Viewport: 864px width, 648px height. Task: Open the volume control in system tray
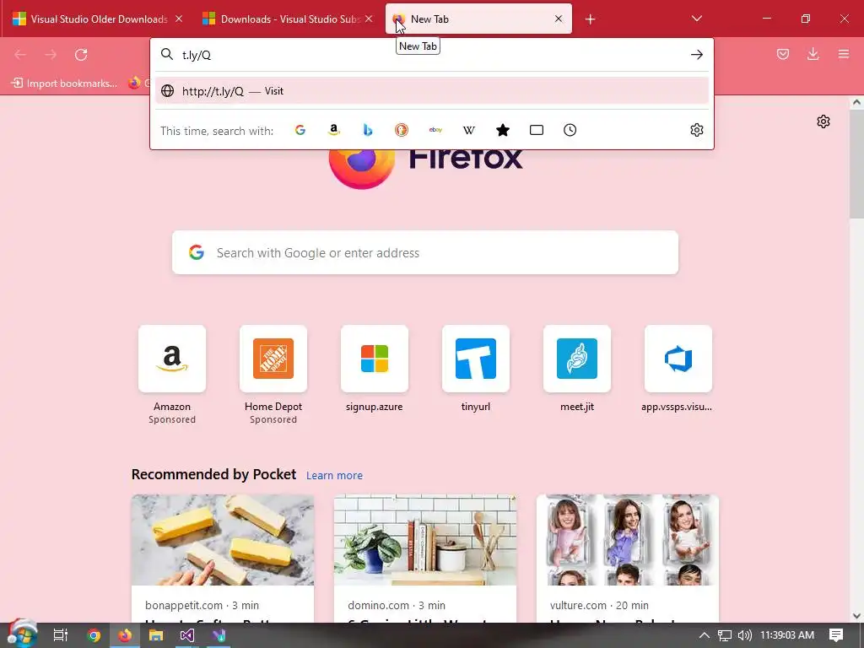[744, 635]
